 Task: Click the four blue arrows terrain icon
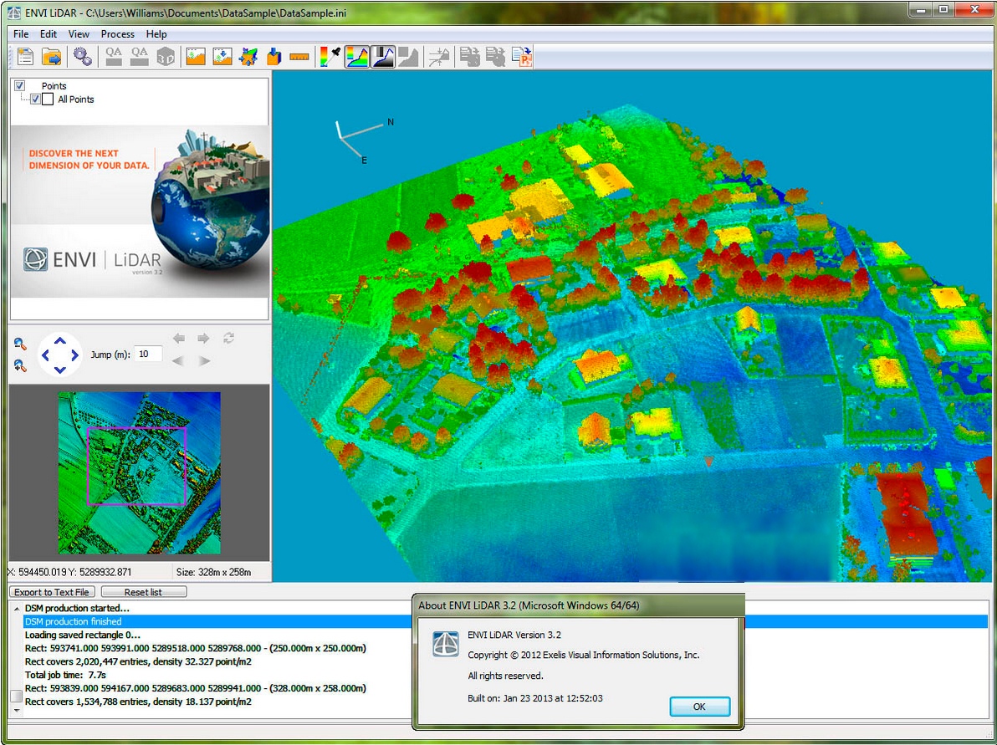click(248, 57)
